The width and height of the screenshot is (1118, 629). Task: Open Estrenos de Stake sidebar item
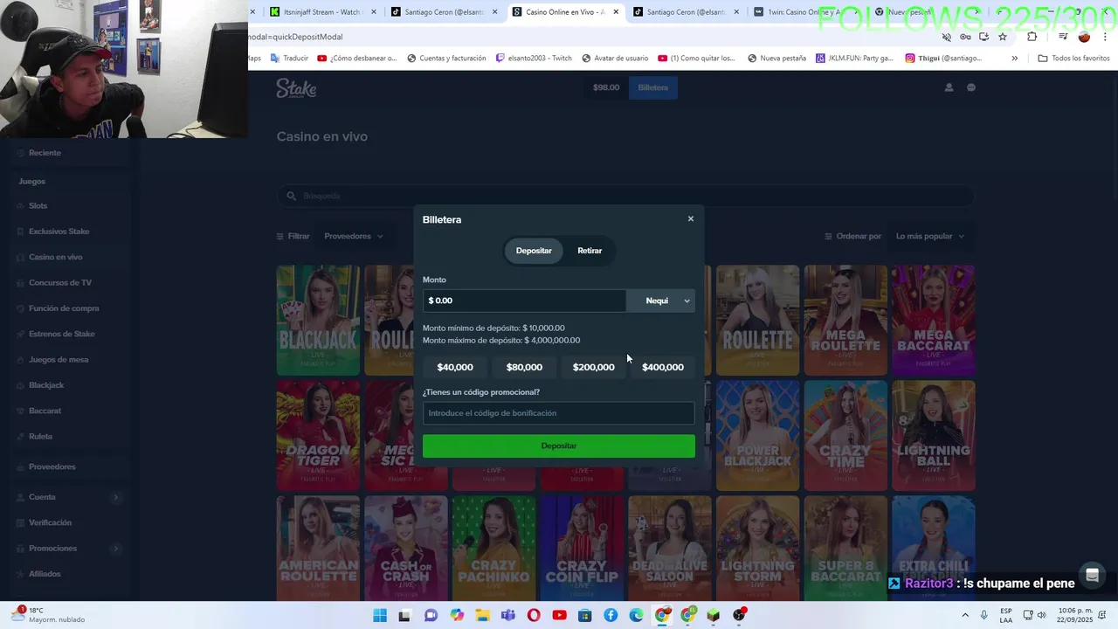[x=61, y=334]
